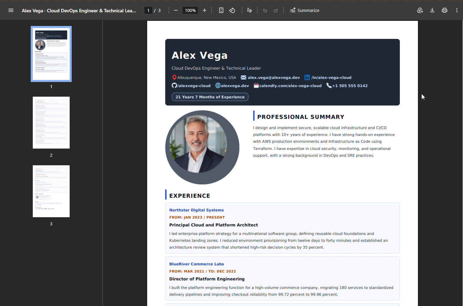Click the calendar icon beside calendly link
This screenshot has height=306, width=463.
tap(256, 86)
